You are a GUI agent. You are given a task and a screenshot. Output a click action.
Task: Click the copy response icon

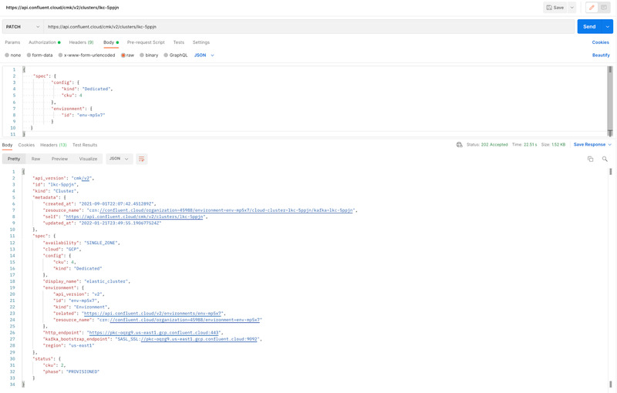[x=590, y=159]
